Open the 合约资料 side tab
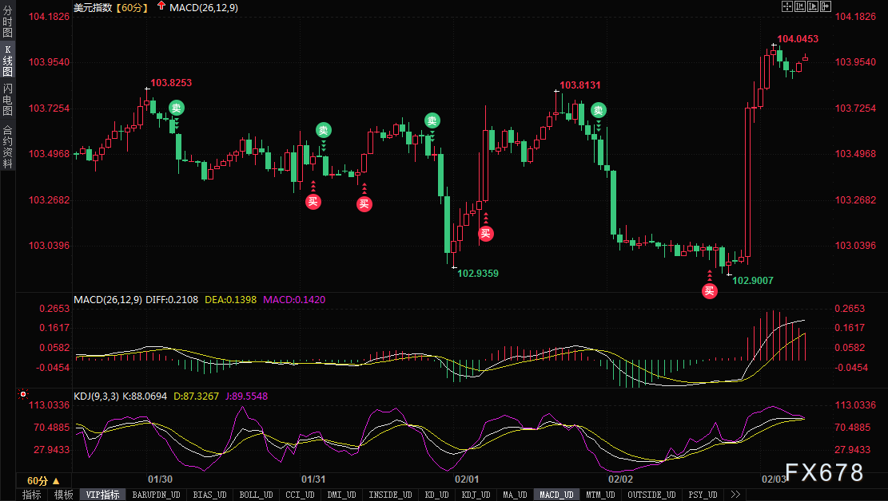Image resolution: width=888 pixels, height=501 pixels. pyautogui.click(x=7, y=147)
